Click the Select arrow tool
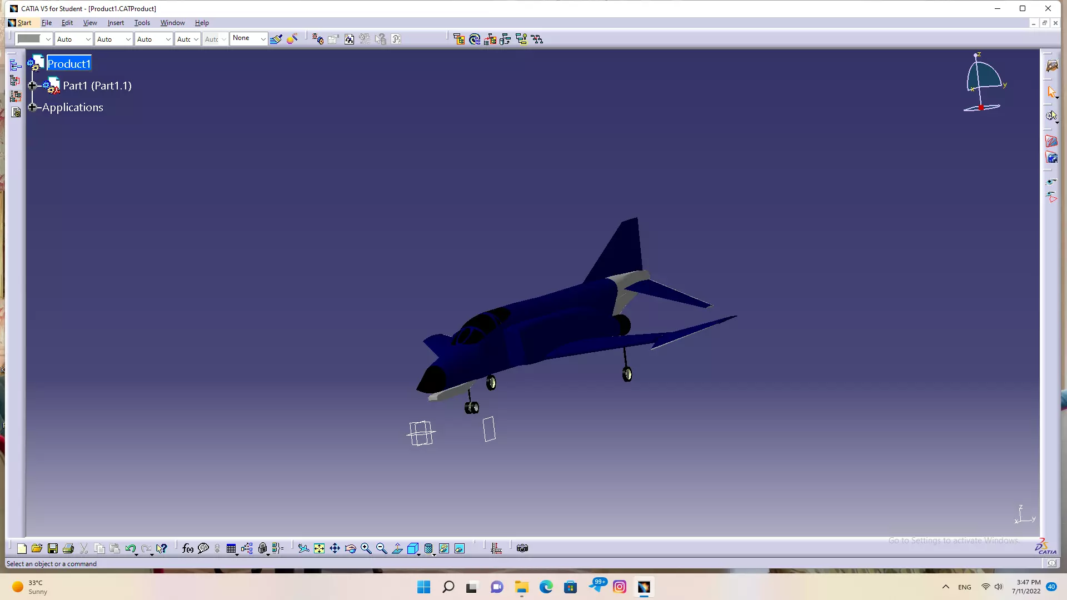Image resolution: width=1067 pixels, height=600 pixels. 1051,92
